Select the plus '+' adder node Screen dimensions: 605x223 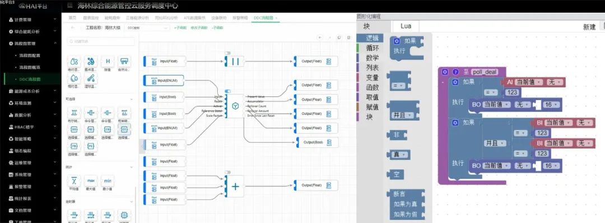(235, 186)
